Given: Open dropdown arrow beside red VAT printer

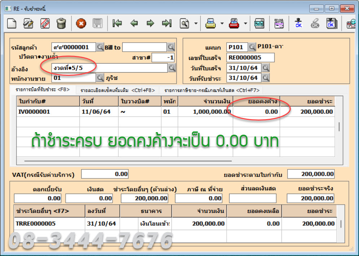Looking at the screenshot, I should (x=245, y=23).
